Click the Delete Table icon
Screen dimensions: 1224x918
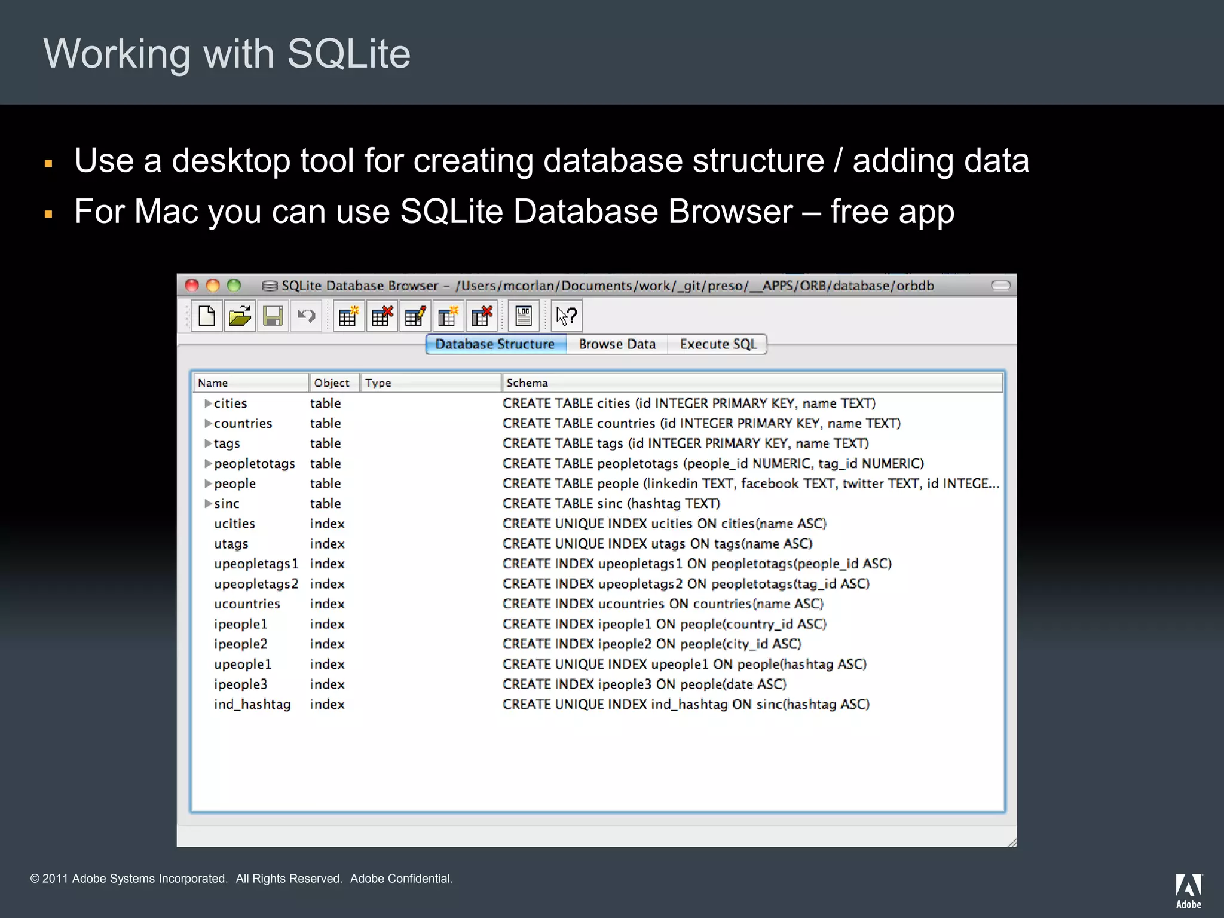(x=382, y=316)
